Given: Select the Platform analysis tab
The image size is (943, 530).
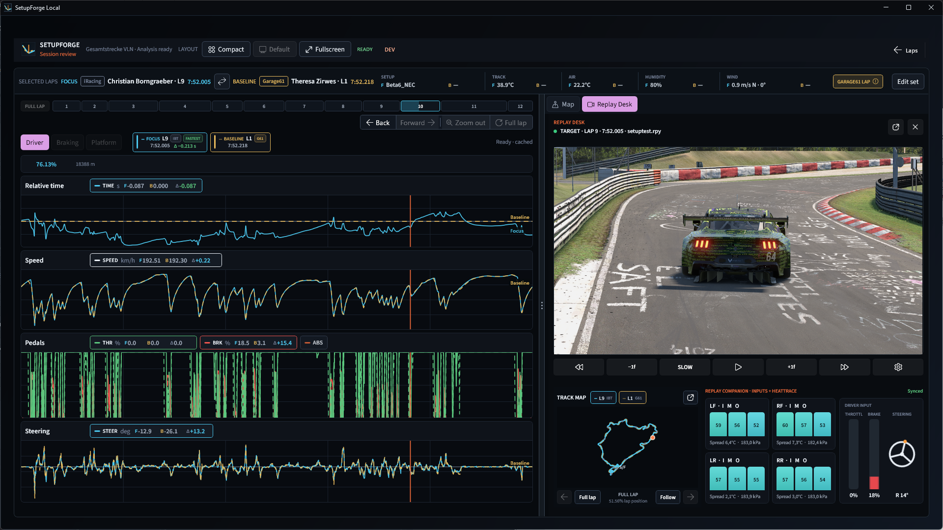Looking at the screenshot, I should (104, 142).
